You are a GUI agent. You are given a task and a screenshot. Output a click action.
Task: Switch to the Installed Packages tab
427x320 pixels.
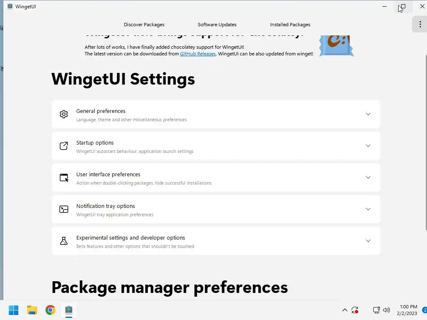[290, 25]
